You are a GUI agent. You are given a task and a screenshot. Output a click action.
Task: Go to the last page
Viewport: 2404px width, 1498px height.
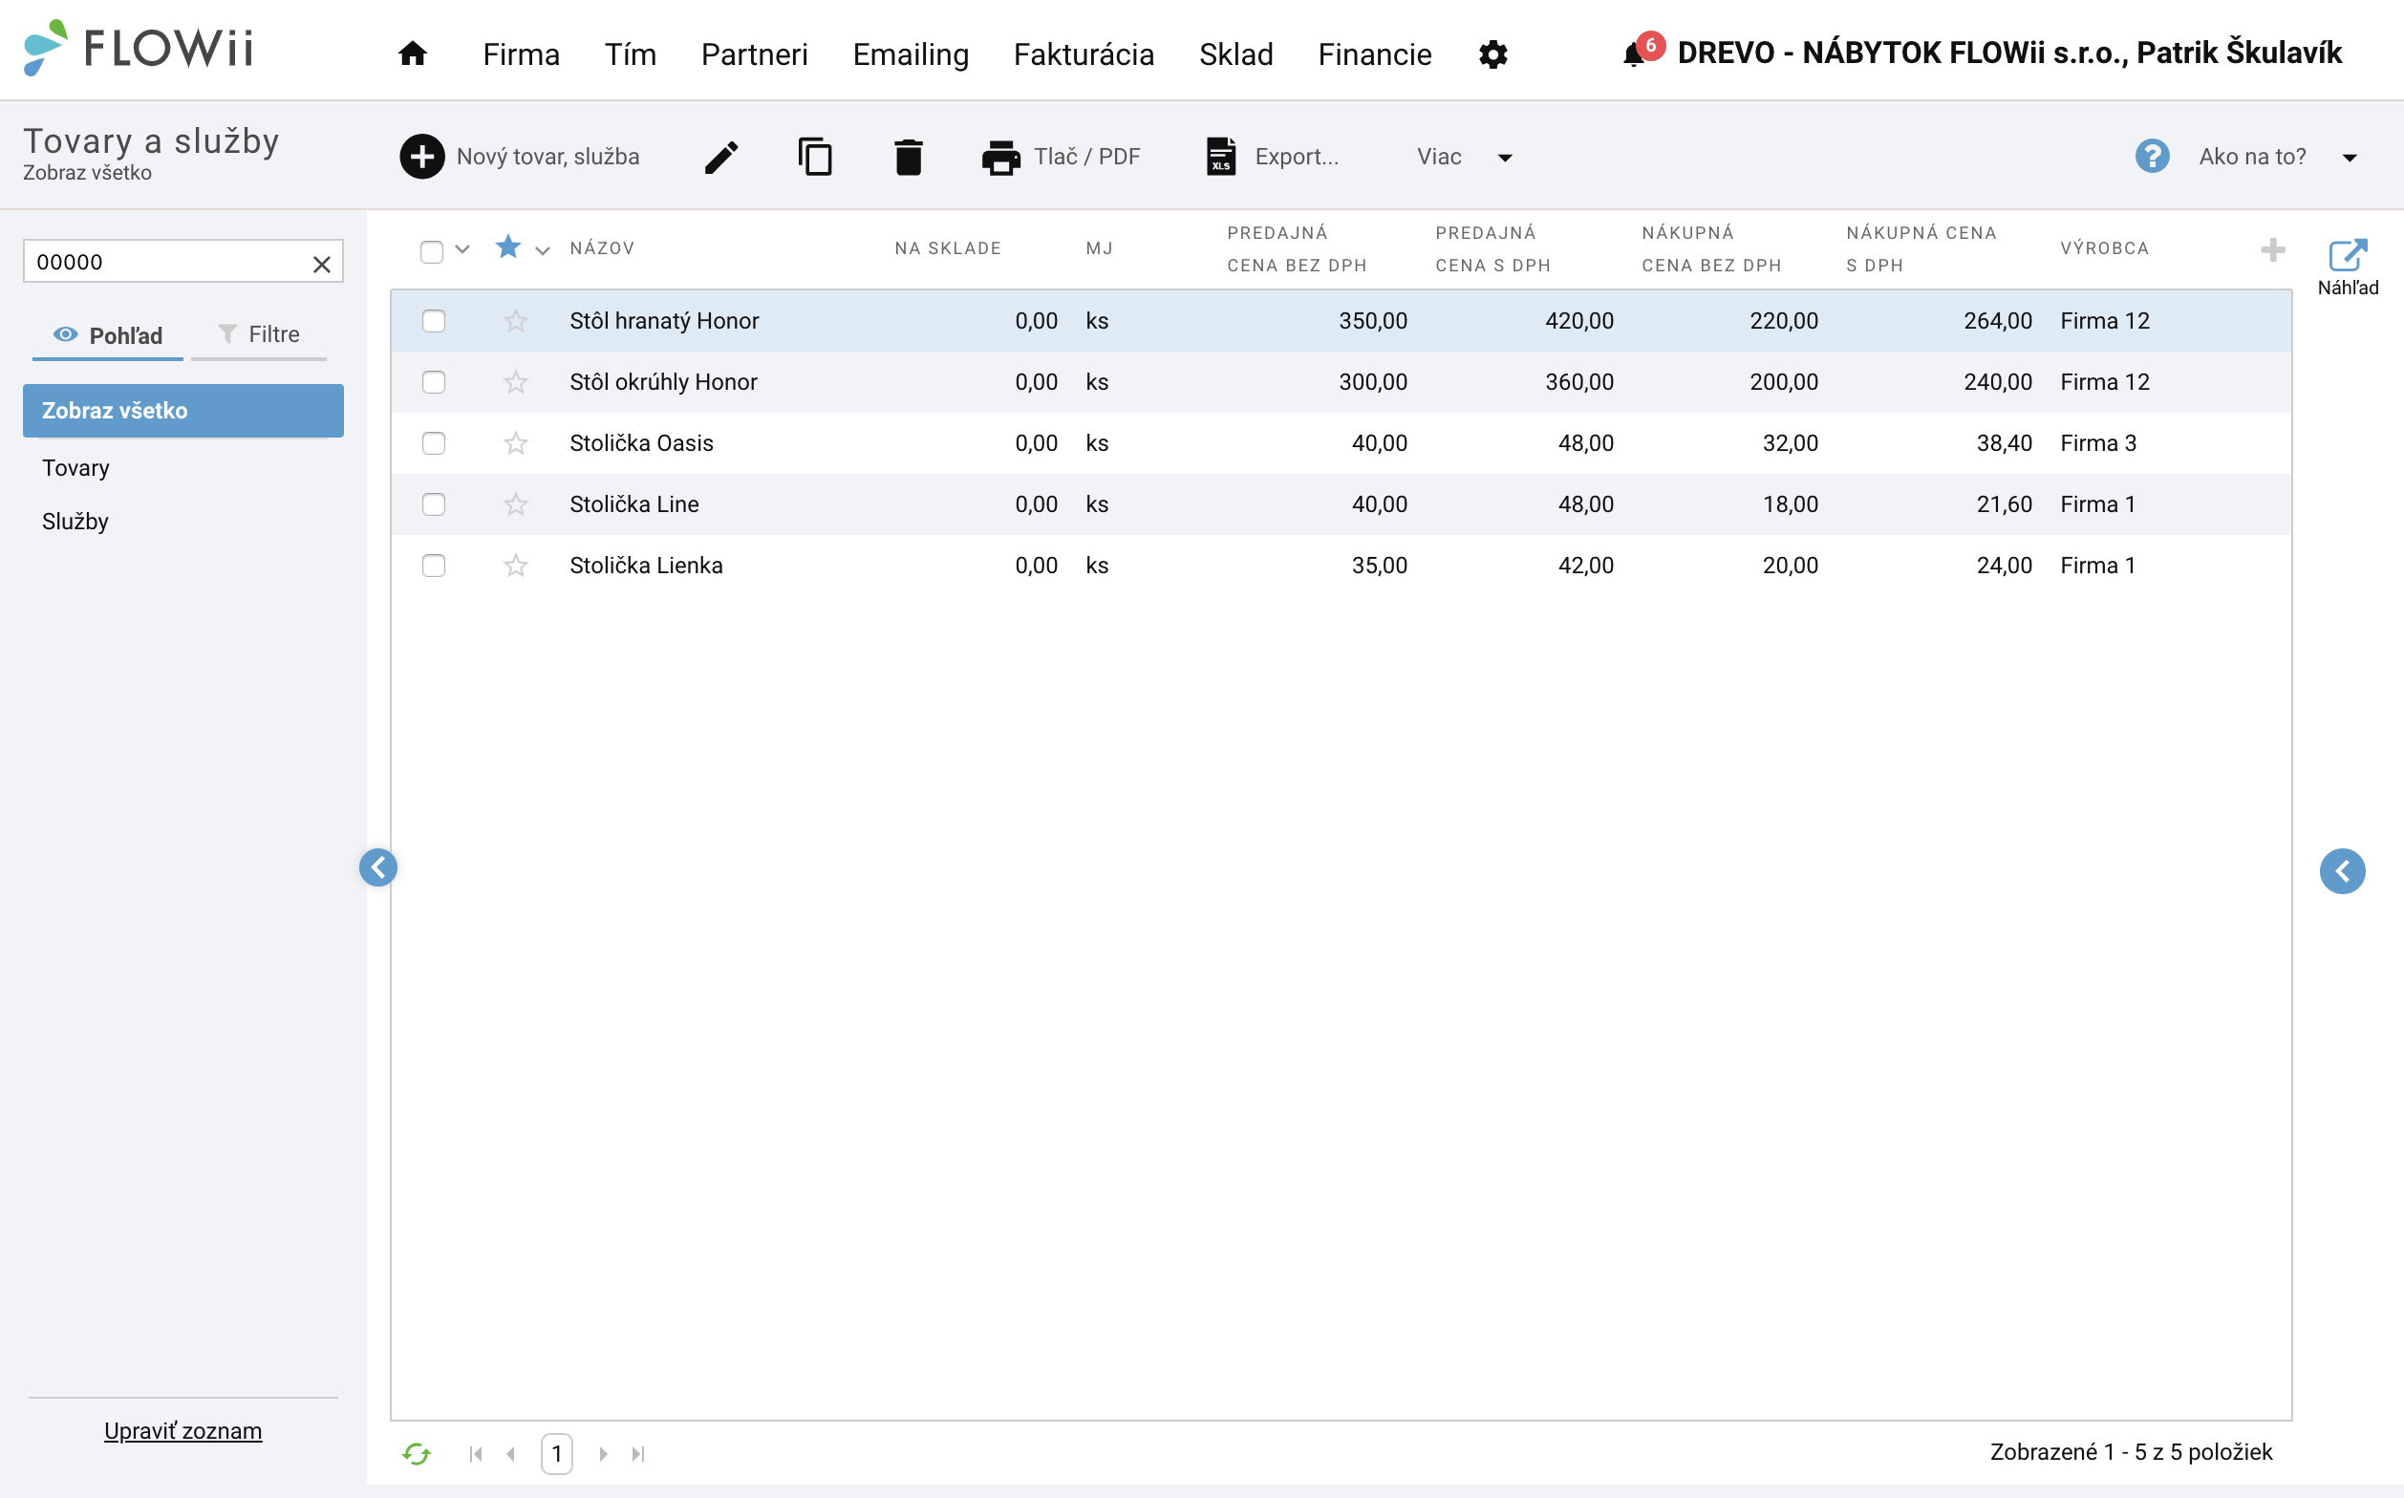(638, 1453)
